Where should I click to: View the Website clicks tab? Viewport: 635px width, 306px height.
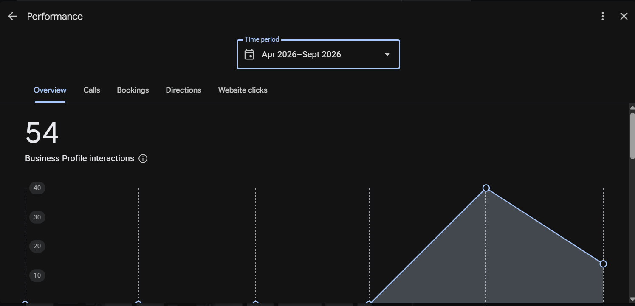click(243, 90)
